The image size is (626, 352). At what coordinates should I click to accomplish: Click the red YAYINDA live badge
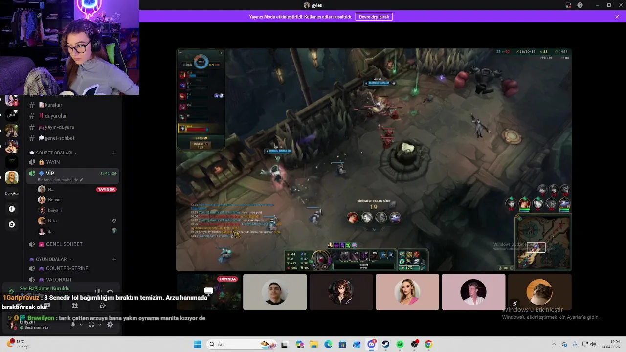(x=106, y=189)
